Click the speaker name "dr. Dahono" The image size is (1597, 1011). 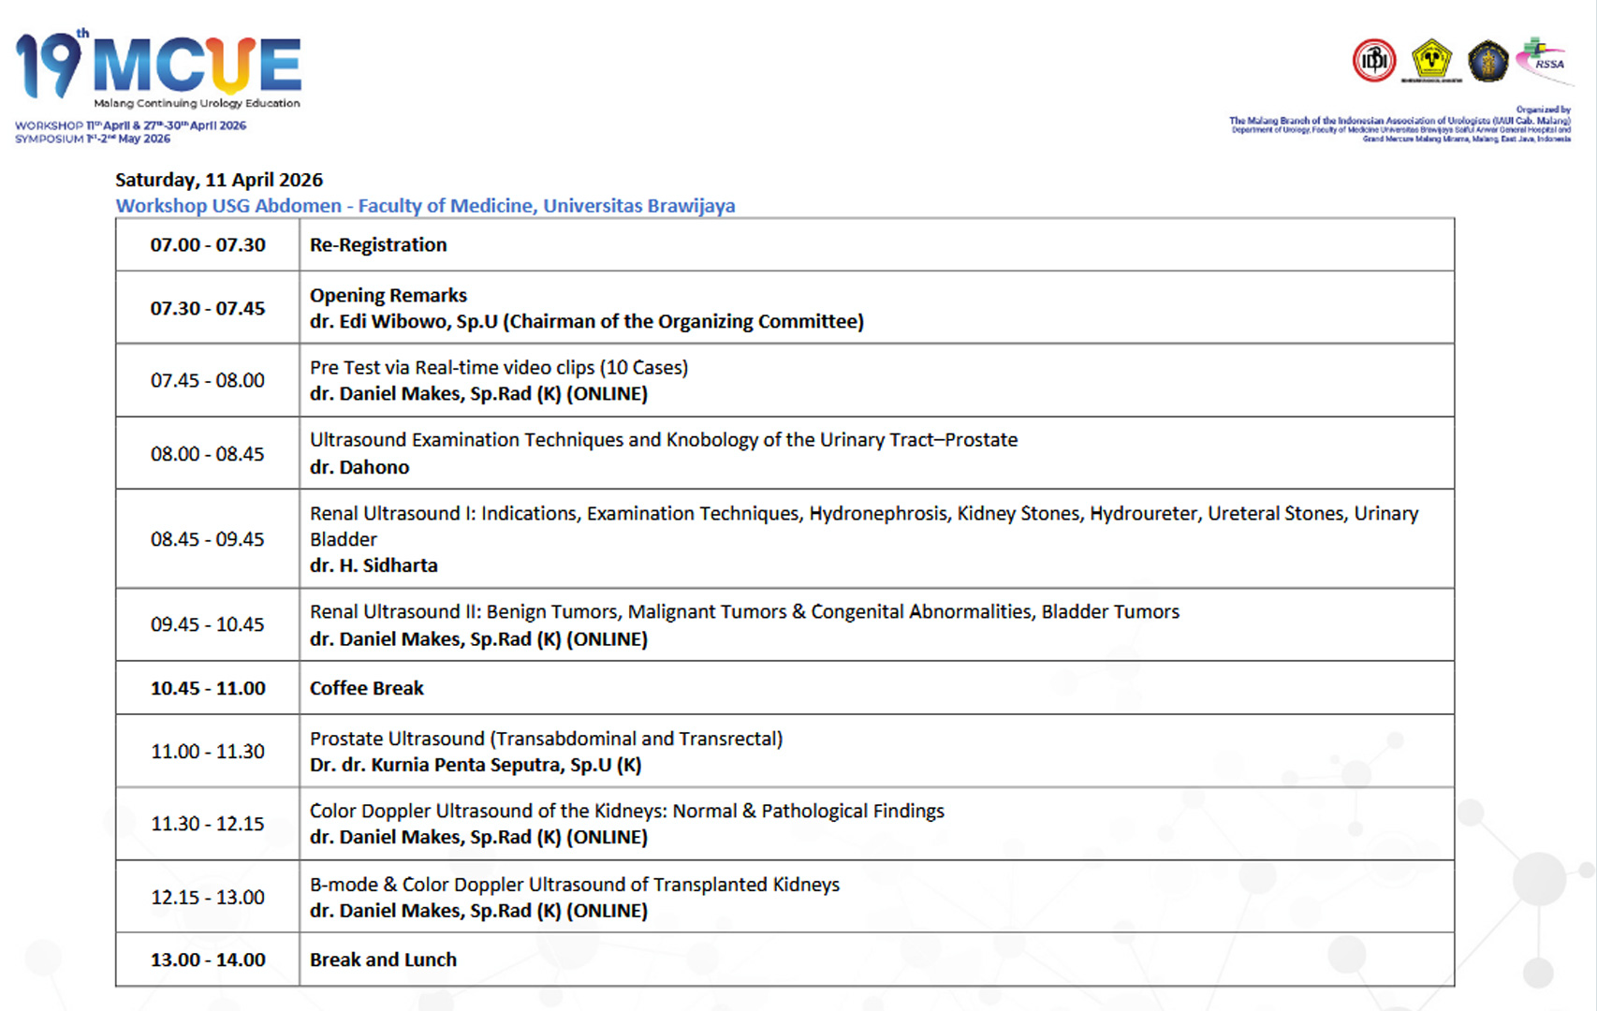[x=359, y=467]
